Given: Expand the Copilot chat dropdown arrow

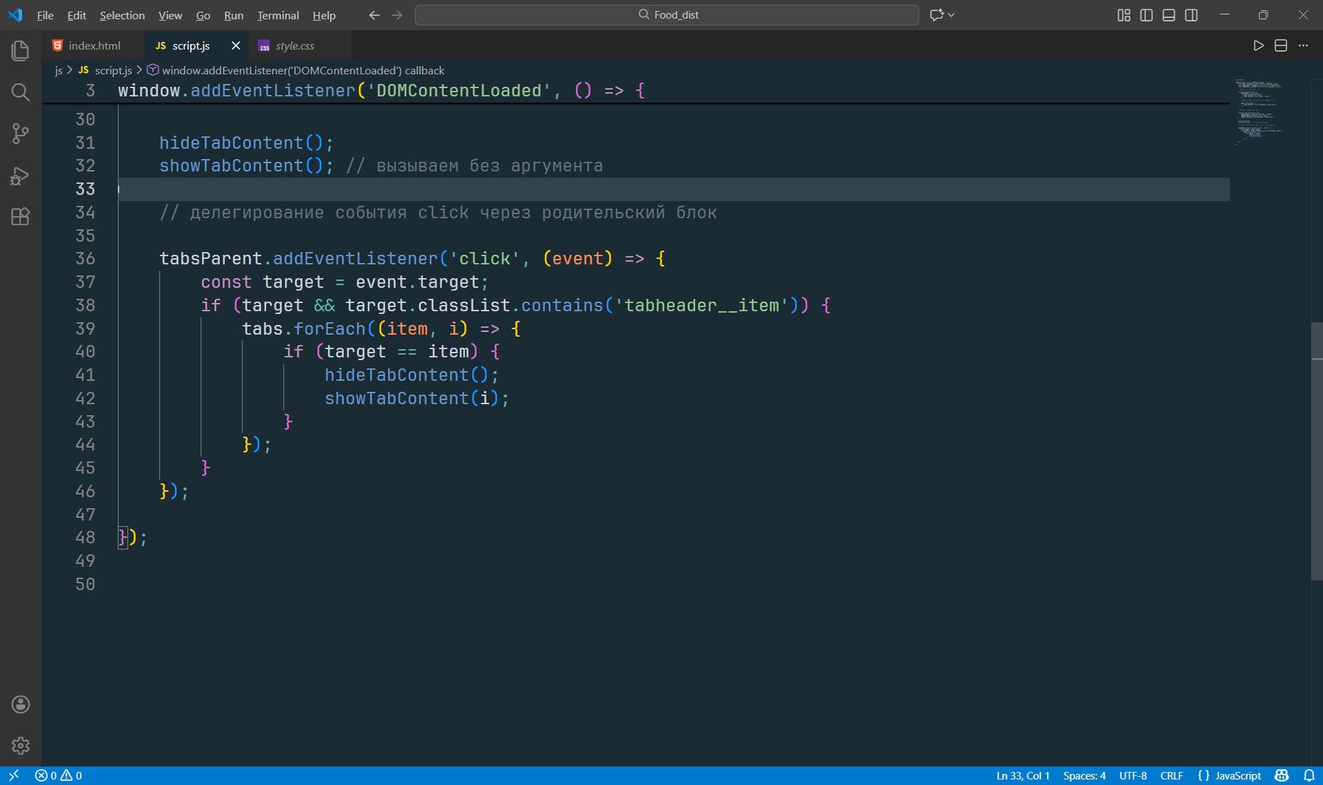Looking at the screenshot, I should [952, 15].
